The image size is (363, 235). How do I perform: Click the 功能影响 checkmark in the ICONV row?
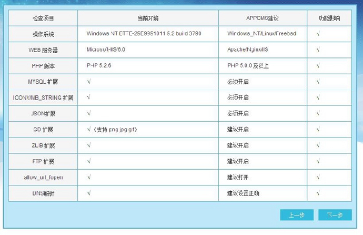[318, 97]
